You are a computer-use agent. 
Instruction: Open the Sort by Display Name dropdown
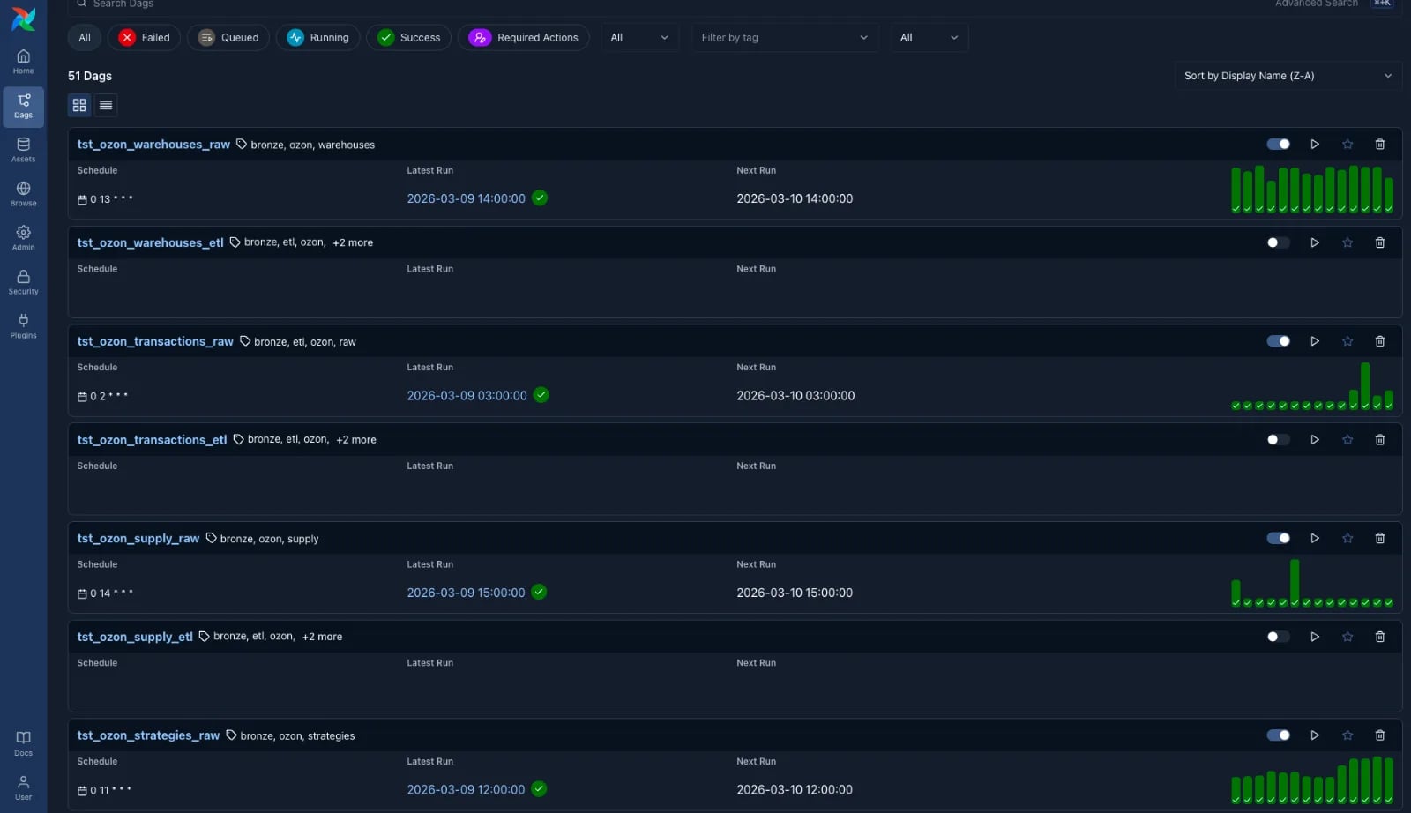coord(1288,76)
